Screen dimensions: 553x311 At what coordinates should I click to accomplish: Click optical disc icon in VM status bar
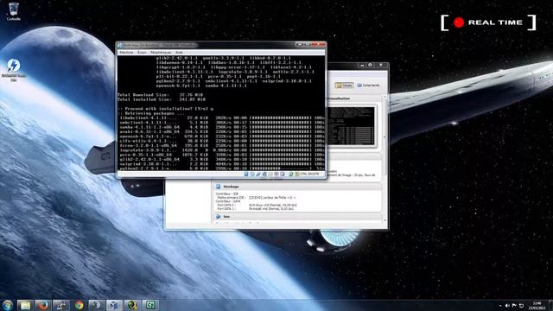pos(252,175)
